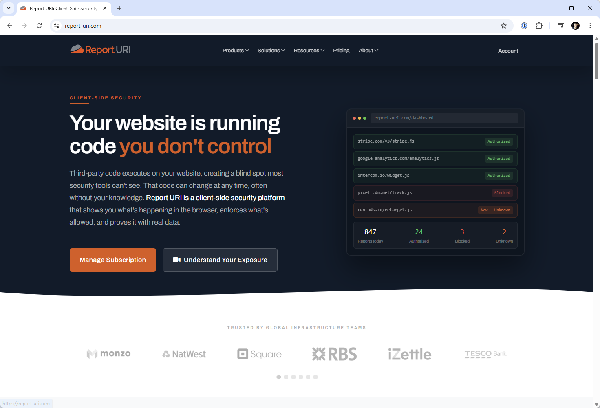600x408 pixels.
Task: View site information icon in address bar
Action: [x=57, y=26]
